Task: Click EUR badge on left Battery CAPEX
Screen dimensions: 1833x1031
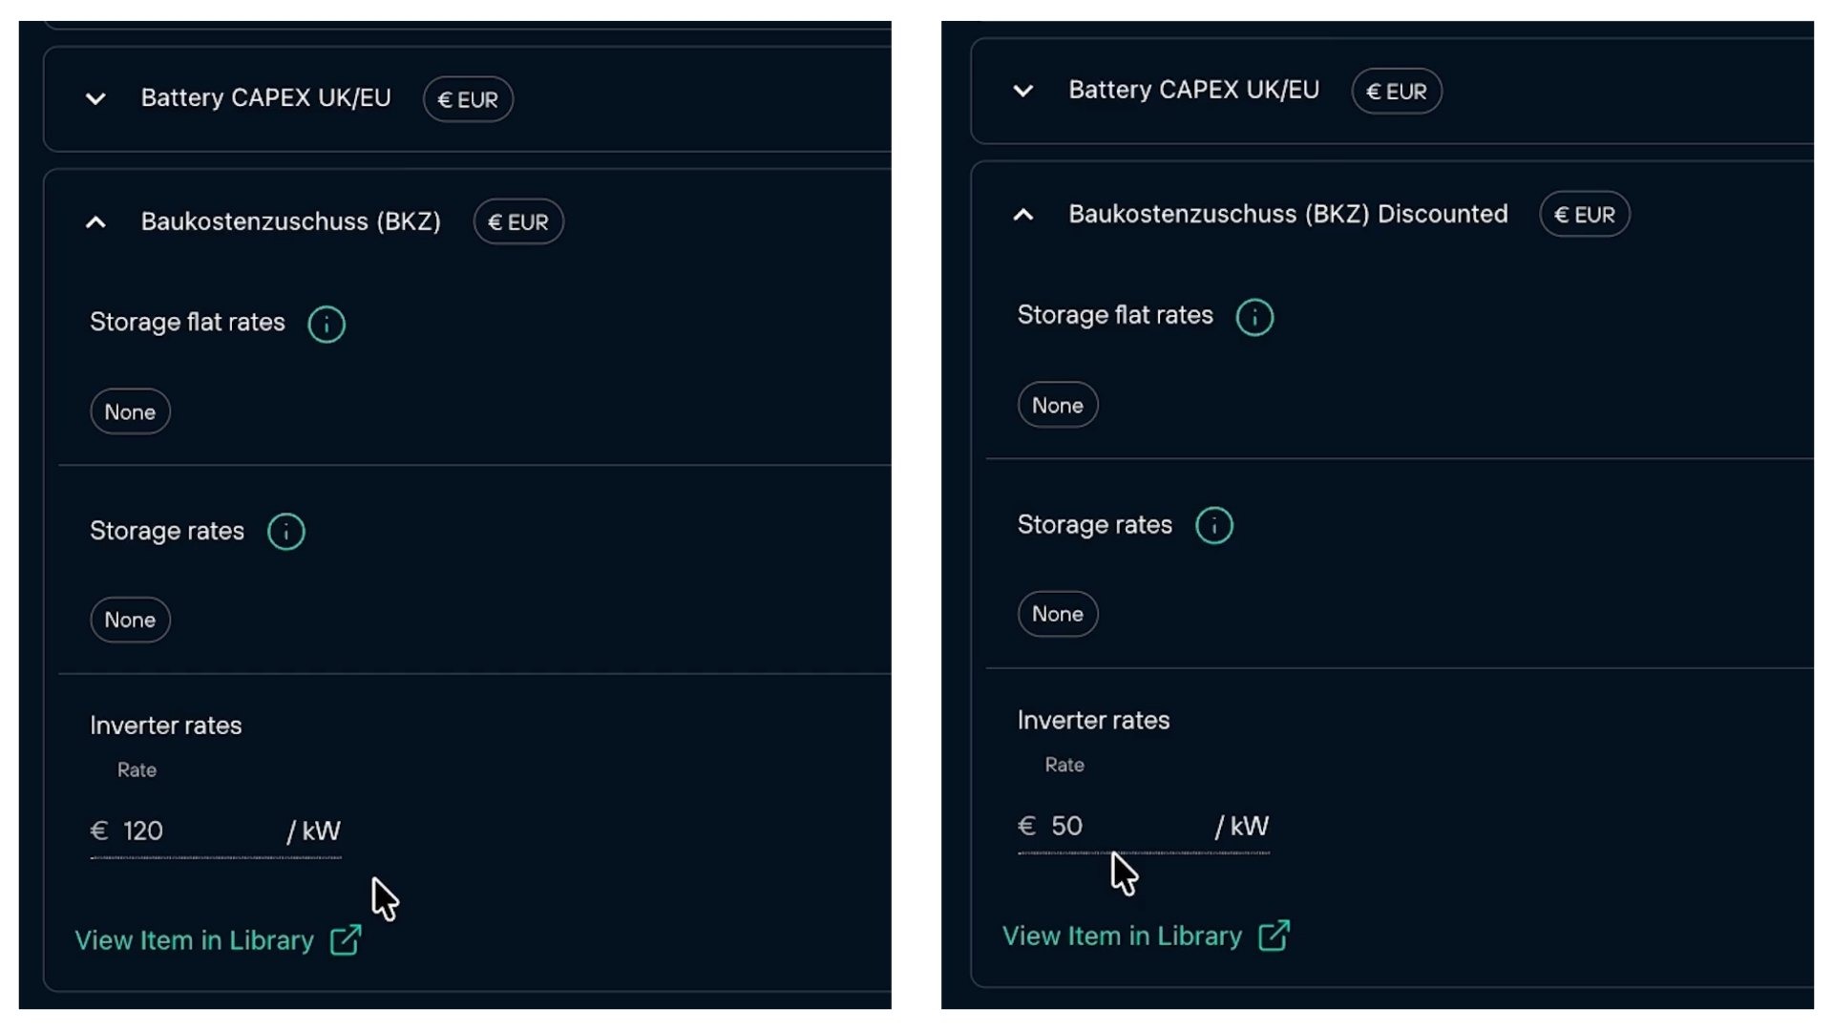Action: [x=468, y=99]
